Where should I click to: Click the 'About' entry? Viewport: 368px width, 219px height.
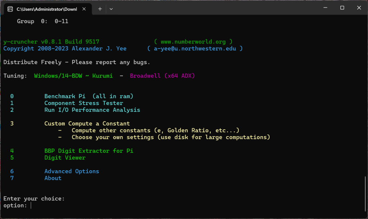click(53, 178)
